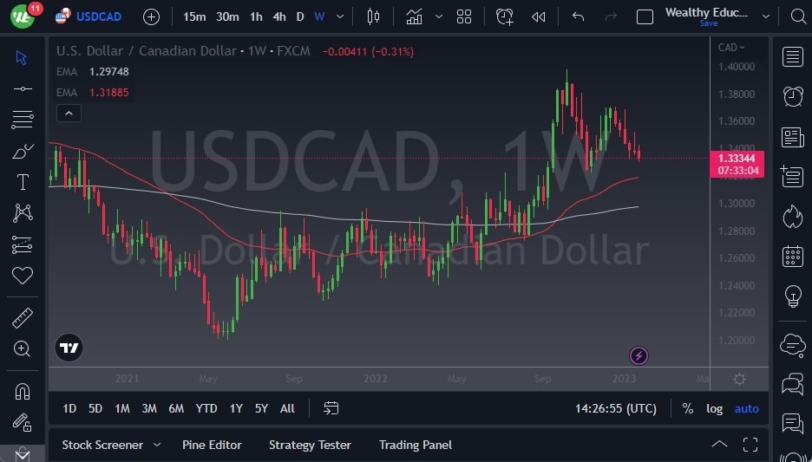The image size is (812, 462).
Task: Switch to the 15m timeframe
Action: [194, 17]
